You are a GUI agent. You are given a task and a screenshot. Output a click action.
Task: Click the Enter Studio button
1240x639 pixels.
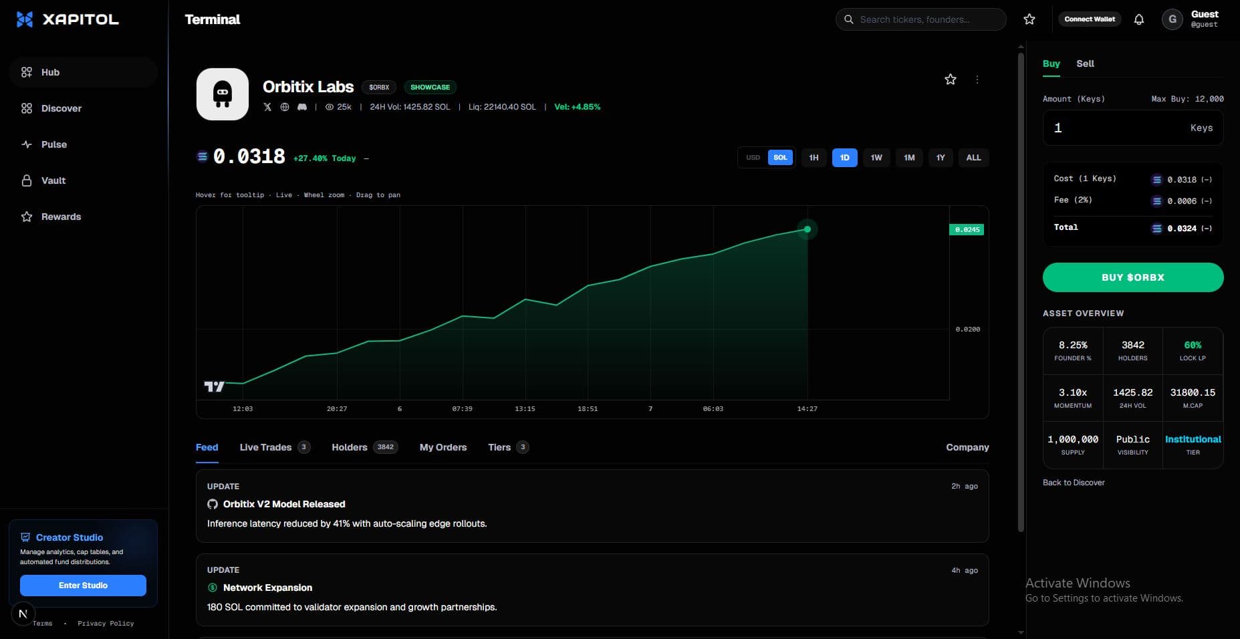coord(83,586)
